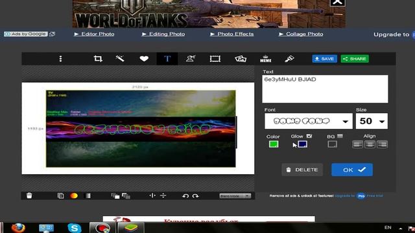Undo the last action
Viewport: 415px width, 233px height.
[x=185, y=195]
